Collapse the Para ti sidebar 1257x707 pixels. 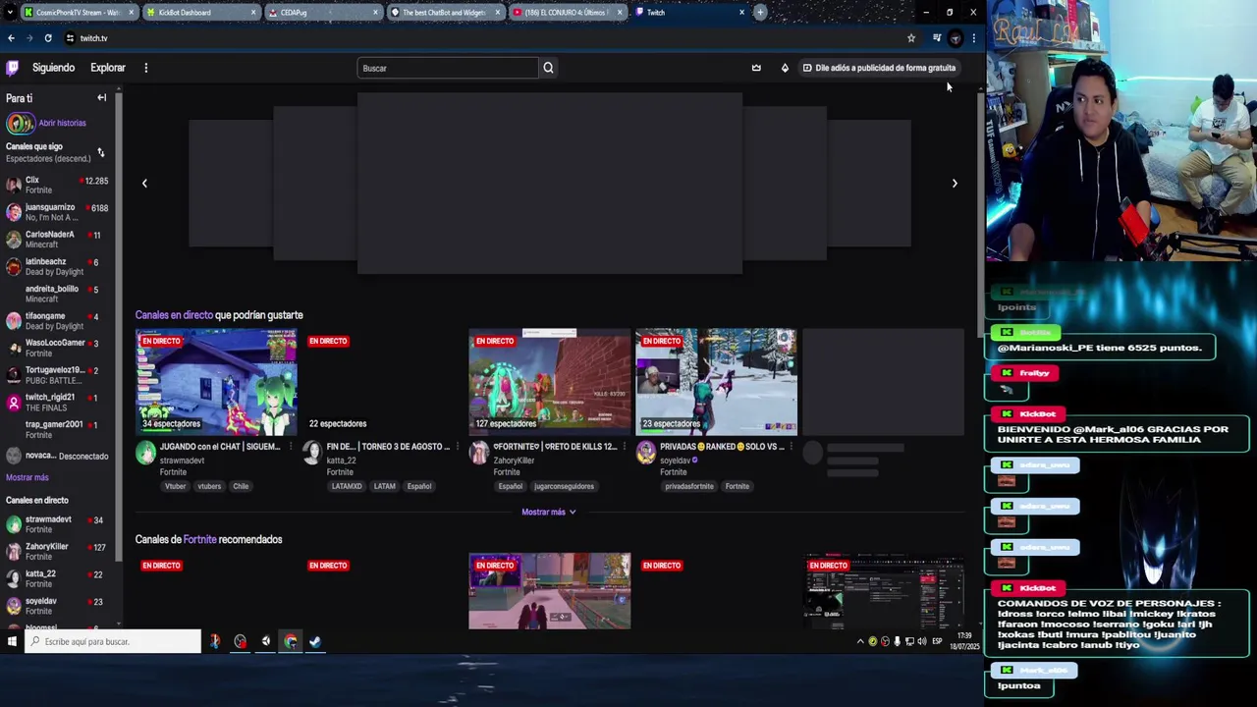click(101, 98)
